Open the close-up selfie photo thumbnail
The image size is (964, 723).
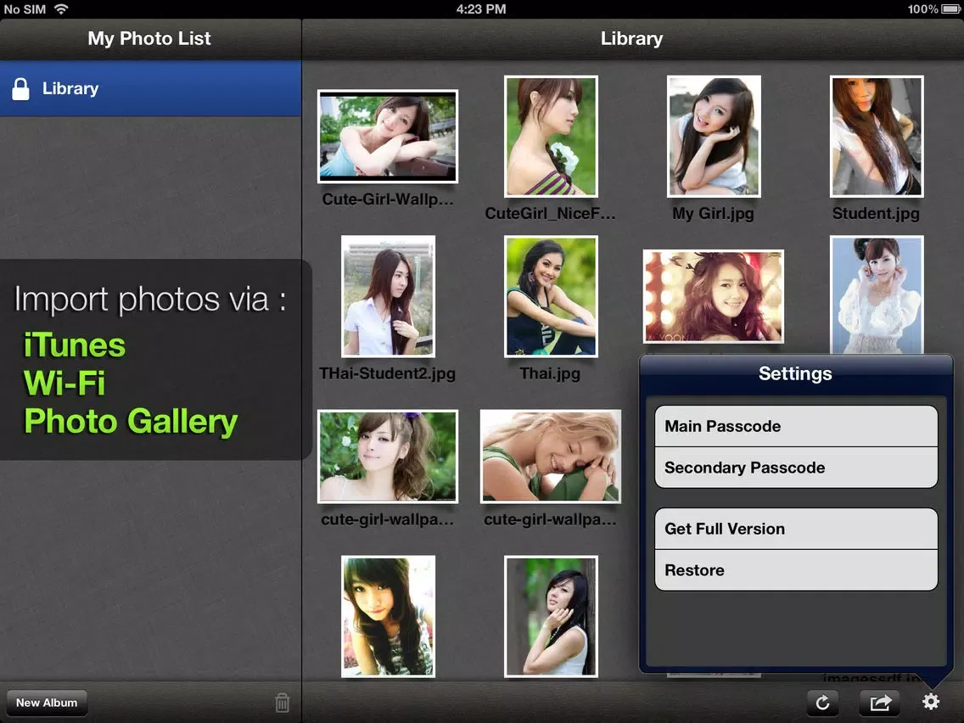pos(388,617)
